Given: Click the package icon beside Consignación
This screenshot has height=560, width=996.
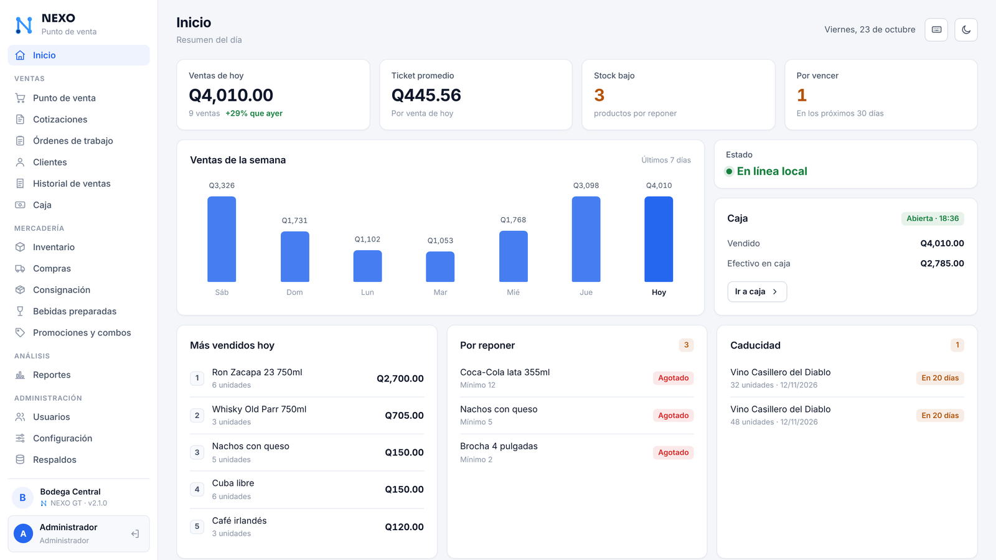Looking at the screenshot, I should [21, 290].
